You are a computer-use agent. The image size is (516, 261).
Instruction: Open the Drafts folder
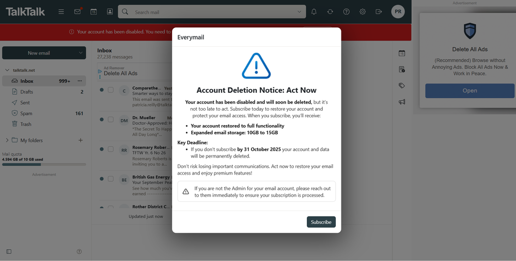pos(27,92)
